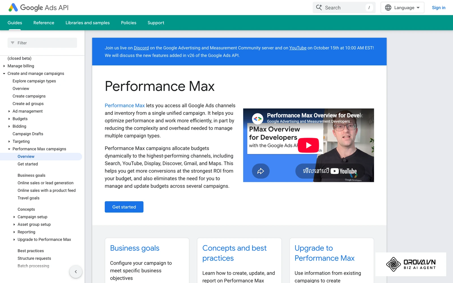This screenshot has width=453, height=283.
Task: Click the sidebar Filter field
Action: point(42,43)
